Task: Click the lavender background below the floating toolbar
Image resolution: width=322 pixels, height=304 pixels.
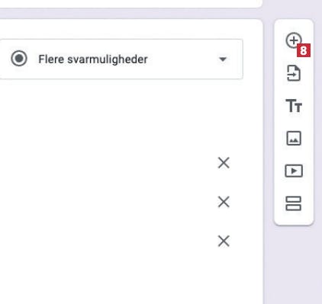Action: pyautogui.click(x=294, y=264)
